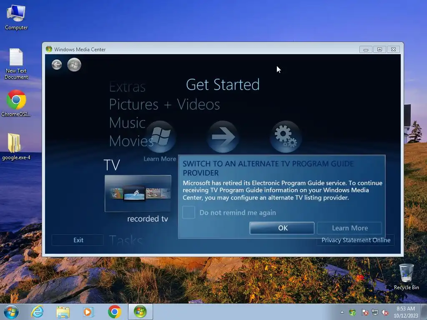Select the Extras menu item
The width and height of the screenshot is (427, 320).
(x=127, y=87)
